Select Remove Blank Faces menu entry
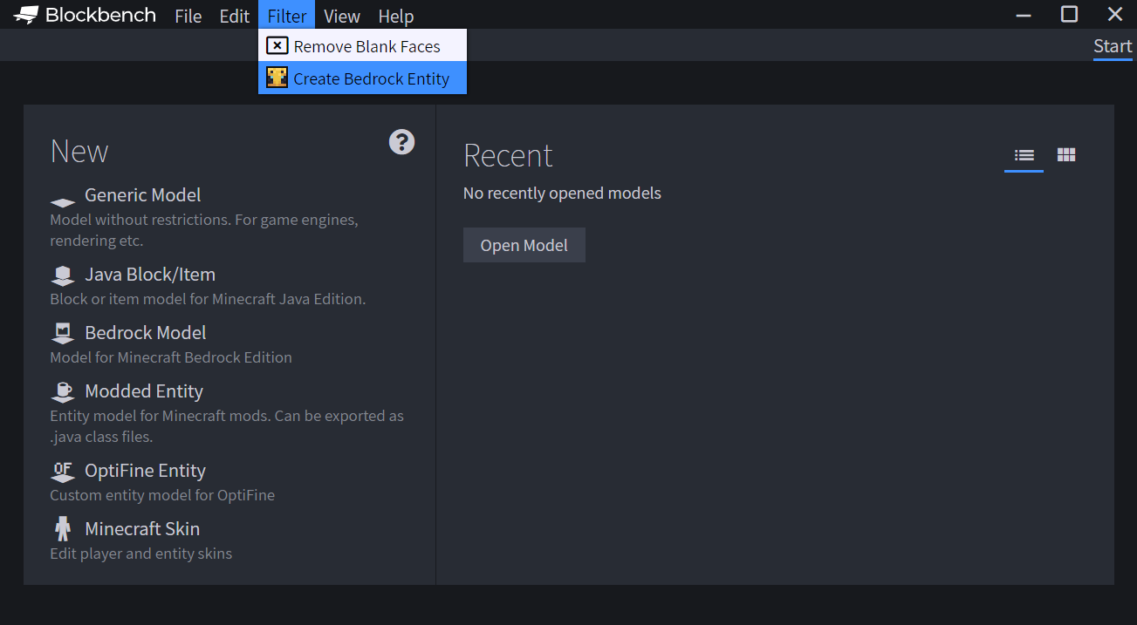 pyautogui.click(x=362, y=45)
